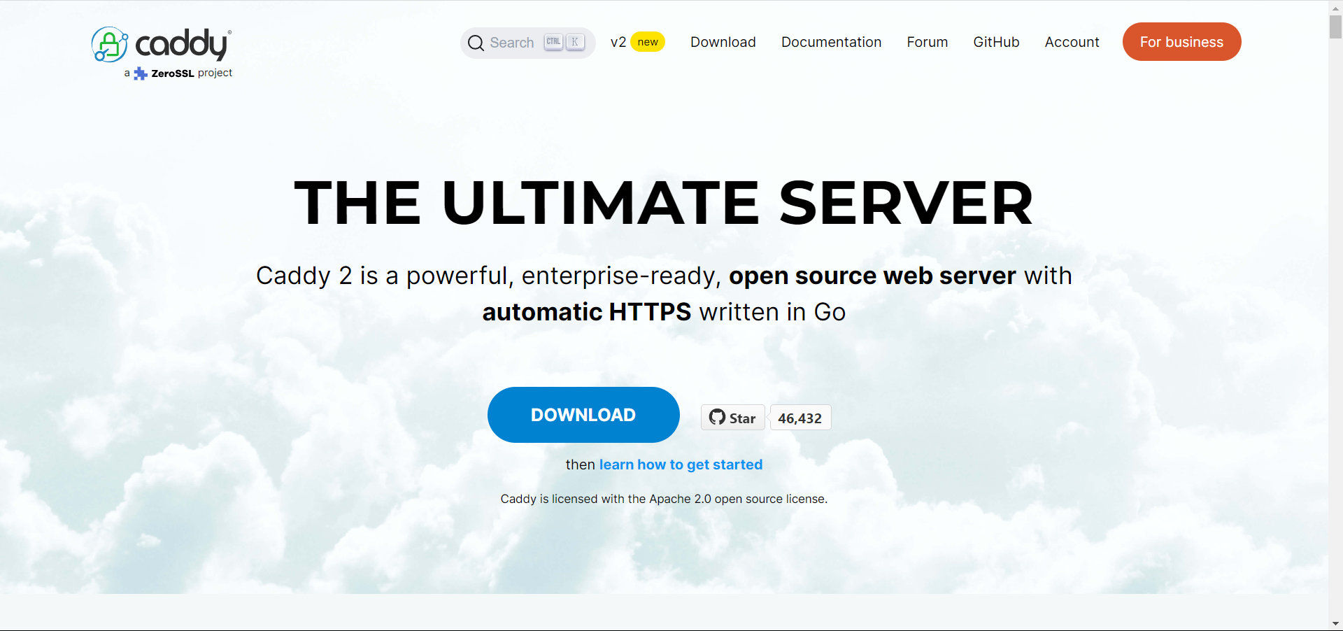
Task: Click the blue DOWNLOAD button
Action: [583, 415]
